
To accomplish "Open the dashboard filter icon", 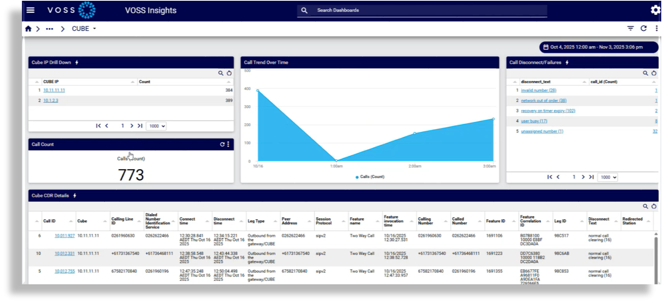I will tap(630, 28).
